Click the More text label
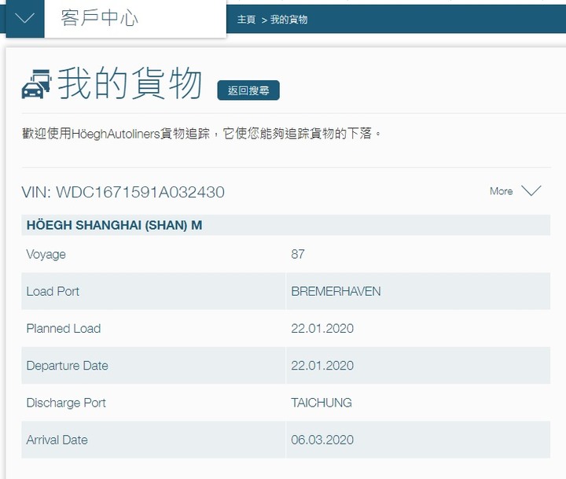The height and width of the screenshot is (479, 566). click(x=501, y=191)
